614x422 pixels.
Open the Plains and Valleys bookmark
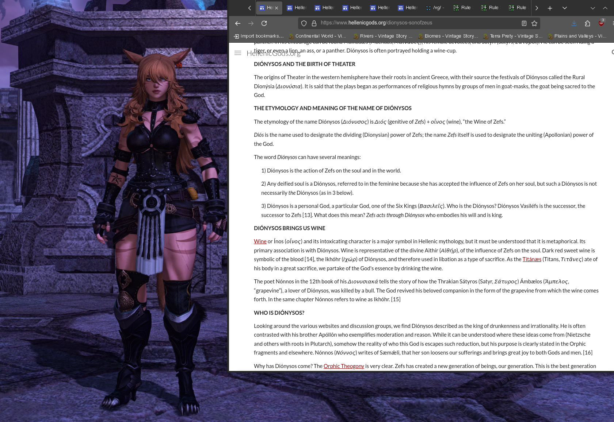577,36
